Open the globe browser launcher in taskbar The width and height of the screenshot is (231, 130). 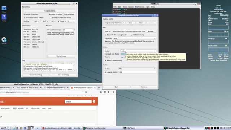25,128
